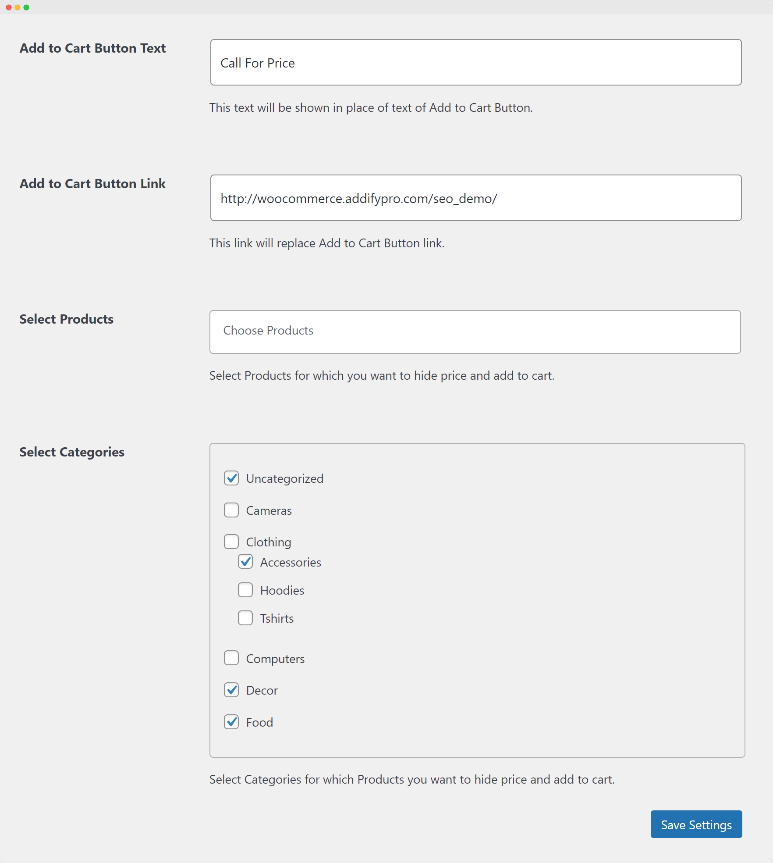Open the Choose Products selector
The width and height of the screenshot is (773, 863).
(x=475, y=332)
